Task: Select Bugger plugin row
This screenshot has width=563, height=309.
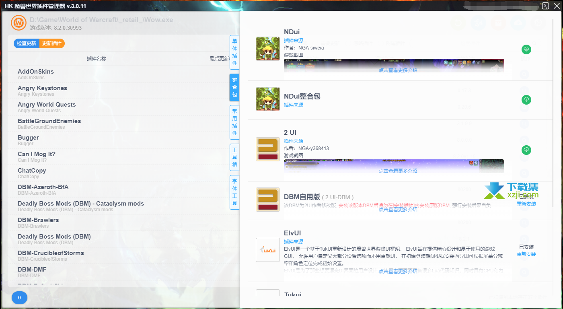Action: click(x=123, y=140)
